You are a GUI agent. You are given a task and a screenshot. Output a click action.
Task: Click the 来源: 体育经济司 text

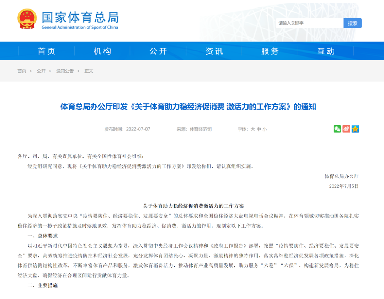pyautogui.click(x=194, y=129)
